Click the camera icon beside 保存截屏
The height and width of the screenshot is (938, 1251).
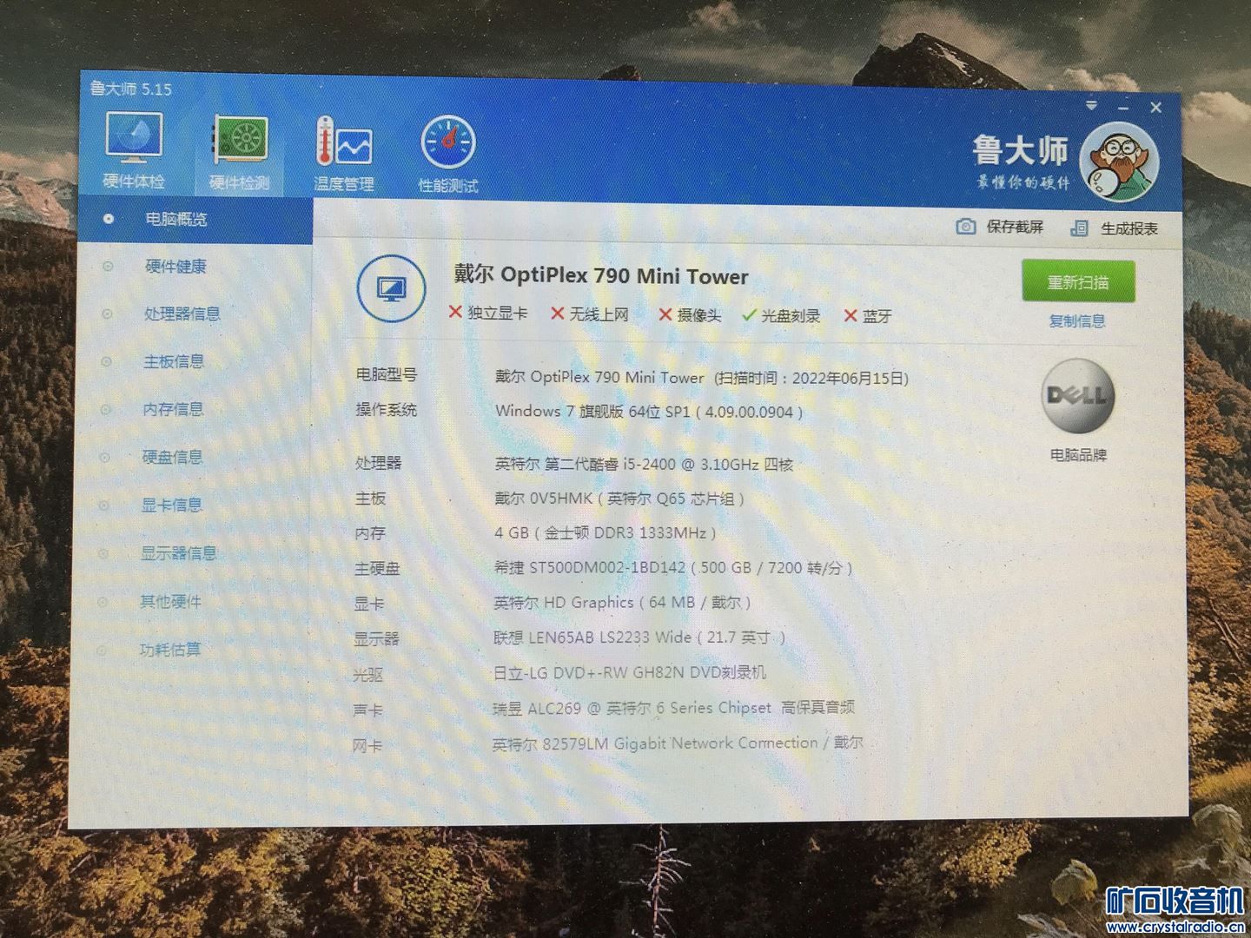965,227
